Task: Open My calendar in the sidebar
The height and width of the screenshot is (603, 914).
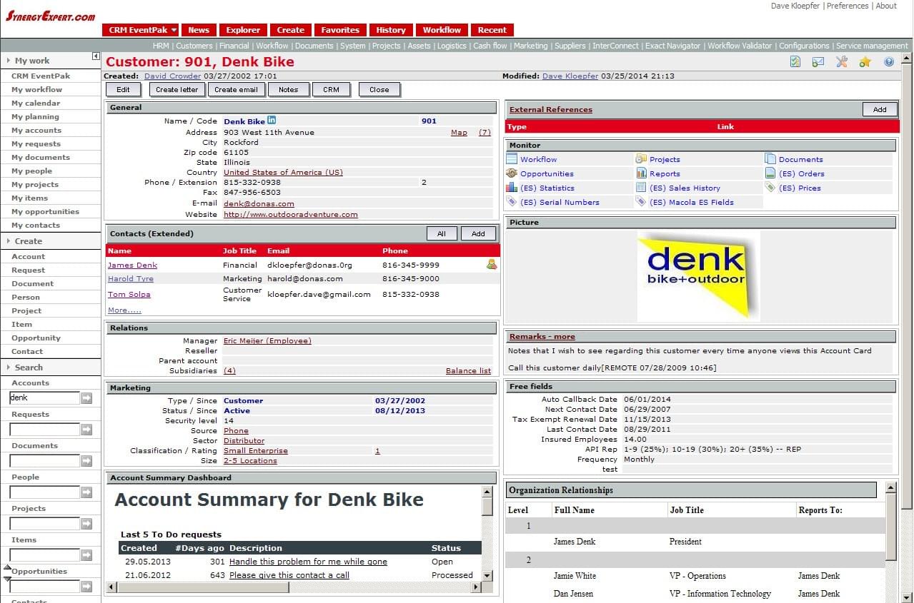Action: [36, 103]
